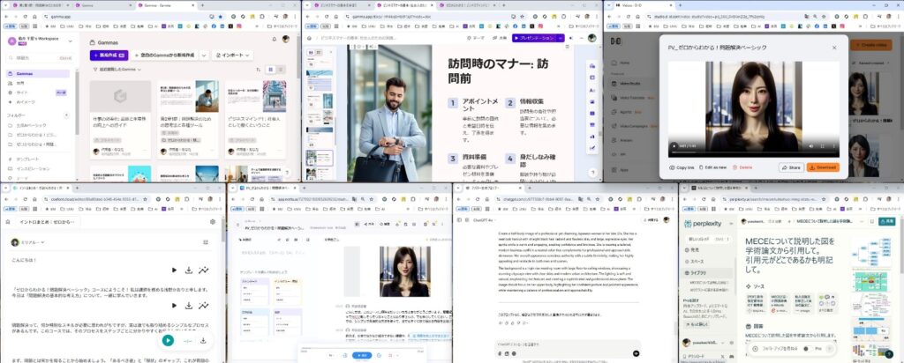Open the chart icon in Gamma editor sidebar
The width and height of the screenshot is (904, 363).
pos(592,136)
